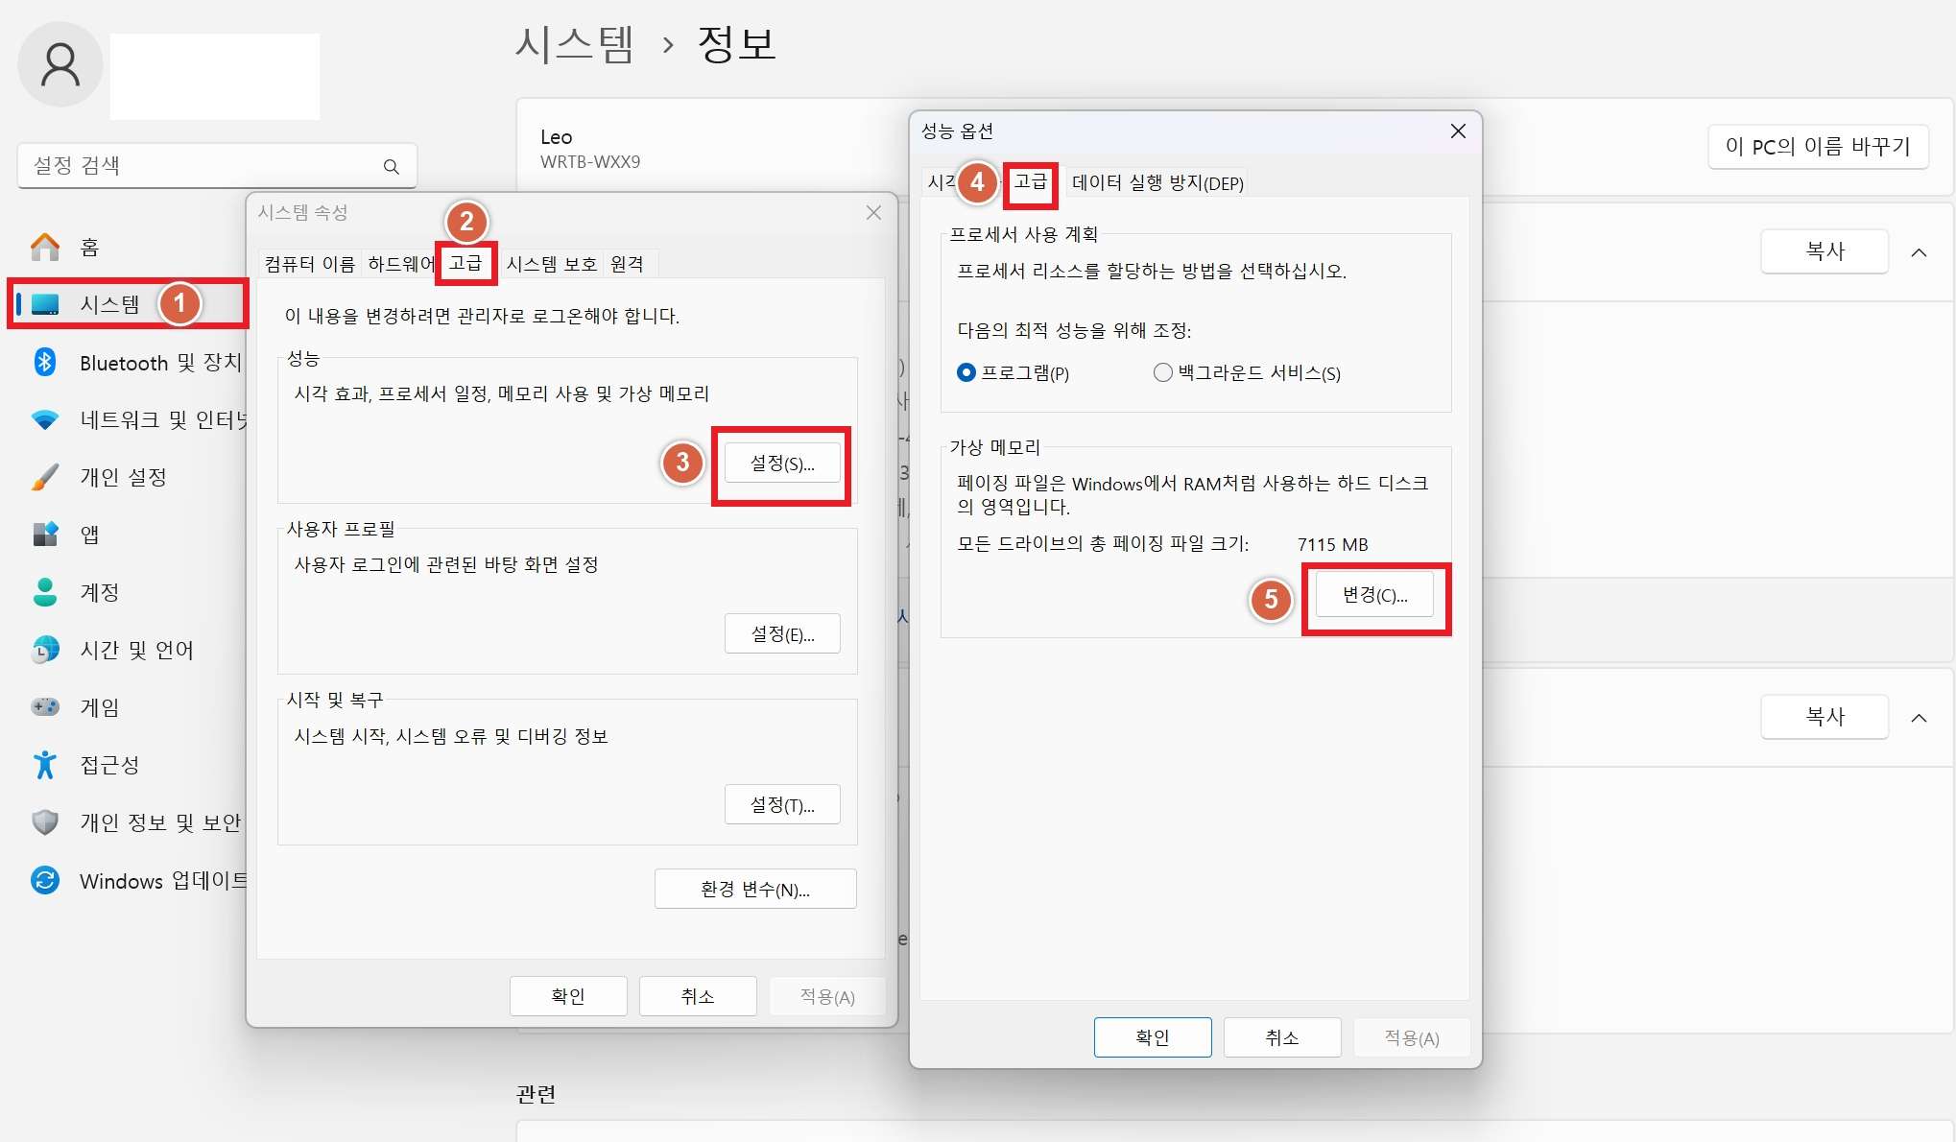1956x1142 pixels.
Task: Open 환경 변수(N)... button
Action: (x=755, y=890)
